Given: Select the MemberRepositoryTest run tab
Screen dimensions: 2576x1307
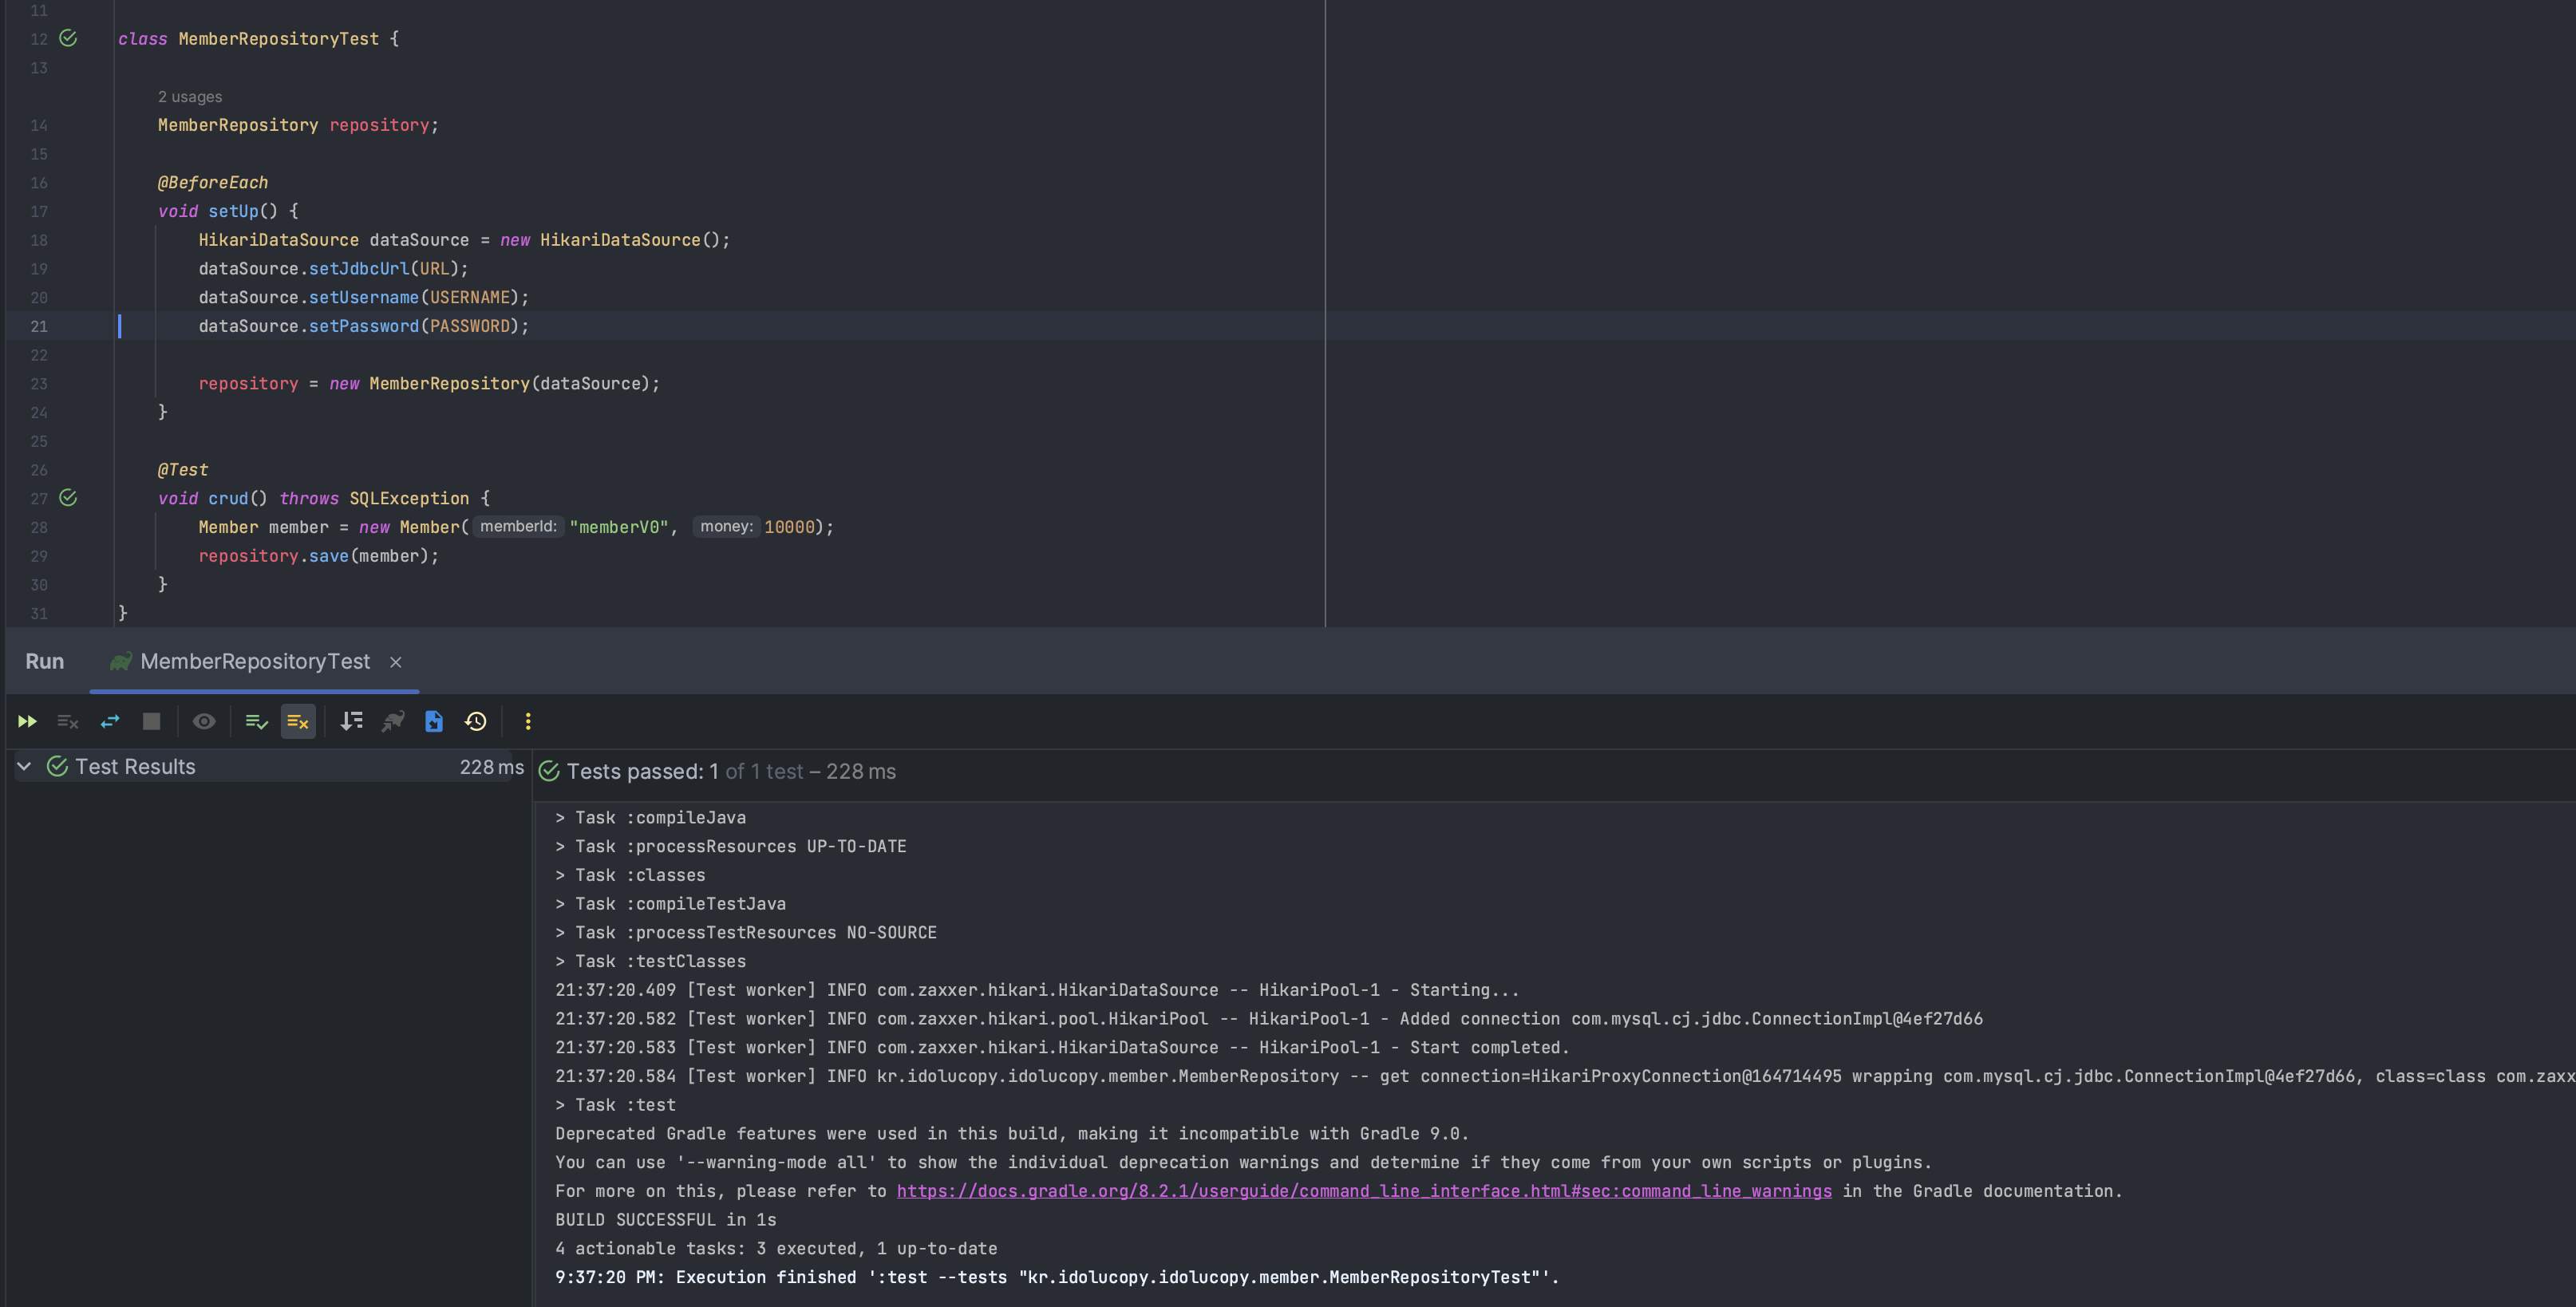Looking at the screenshot, I should coord(254,661).
